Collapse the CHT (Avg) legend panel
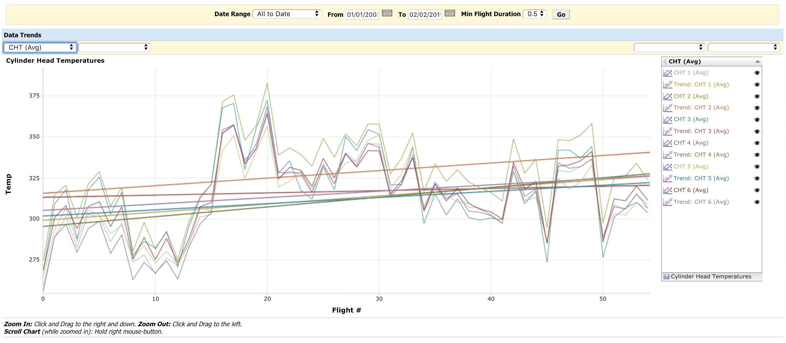This screenshot has height=343, width=786. [757, 62]
